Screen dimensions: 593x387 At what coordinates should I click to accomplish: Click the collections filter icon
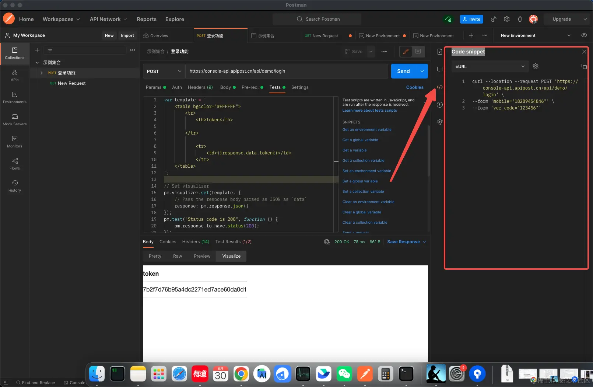(x=50, y=50)
